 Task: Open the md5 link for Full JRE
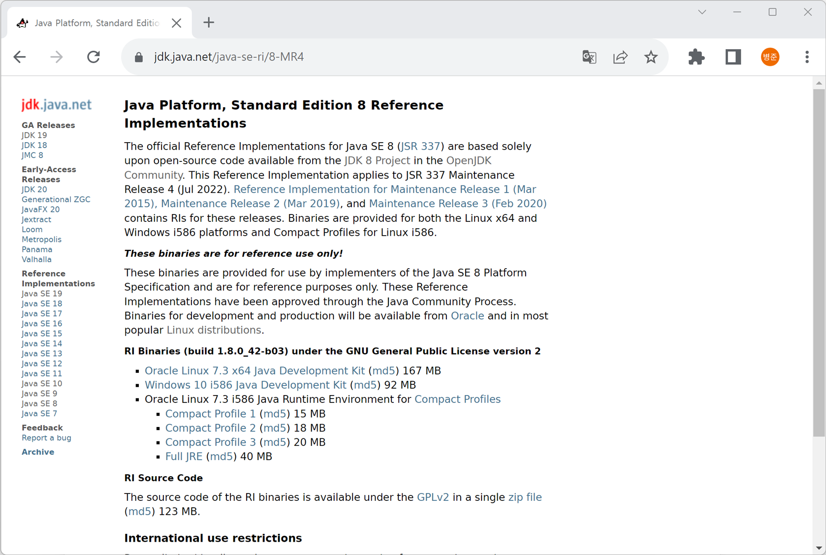(221, 457)
